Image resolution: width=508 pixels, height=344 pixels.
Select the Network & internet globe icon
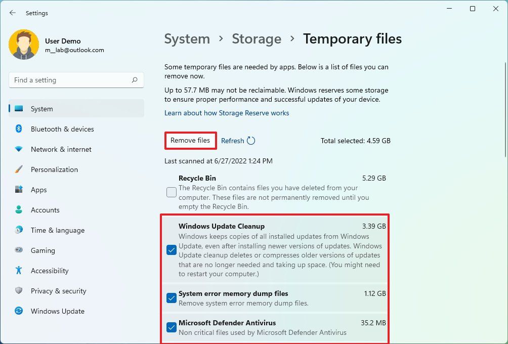tap(19, 149)
